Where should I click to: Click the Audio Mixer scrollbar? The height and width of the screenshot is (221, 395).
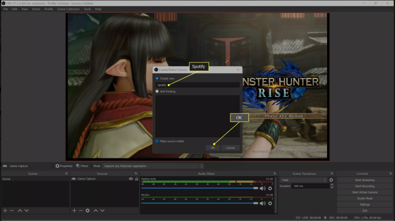(276, 195)
